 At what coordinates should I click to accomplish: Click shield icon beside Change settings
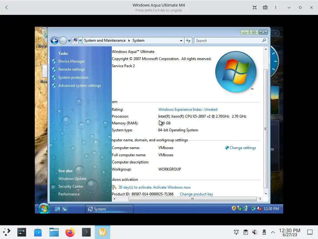227,148
